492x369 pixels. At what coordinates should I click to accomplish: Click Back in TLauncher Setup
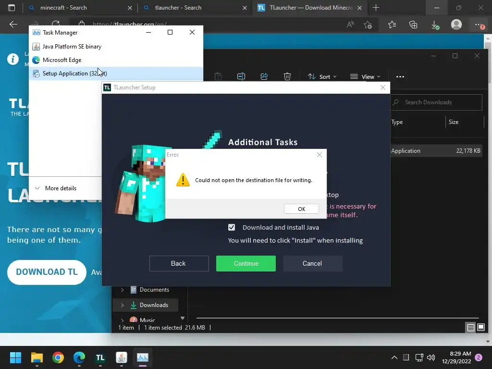coord(179,264)
